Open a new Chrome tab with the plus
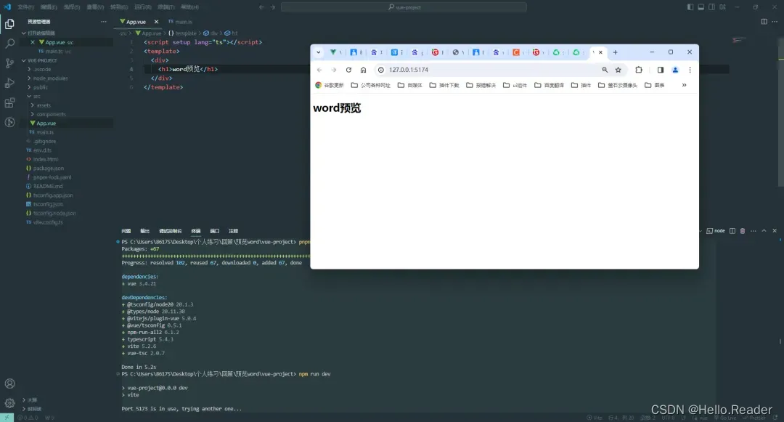784x422 pixels. 615,52
